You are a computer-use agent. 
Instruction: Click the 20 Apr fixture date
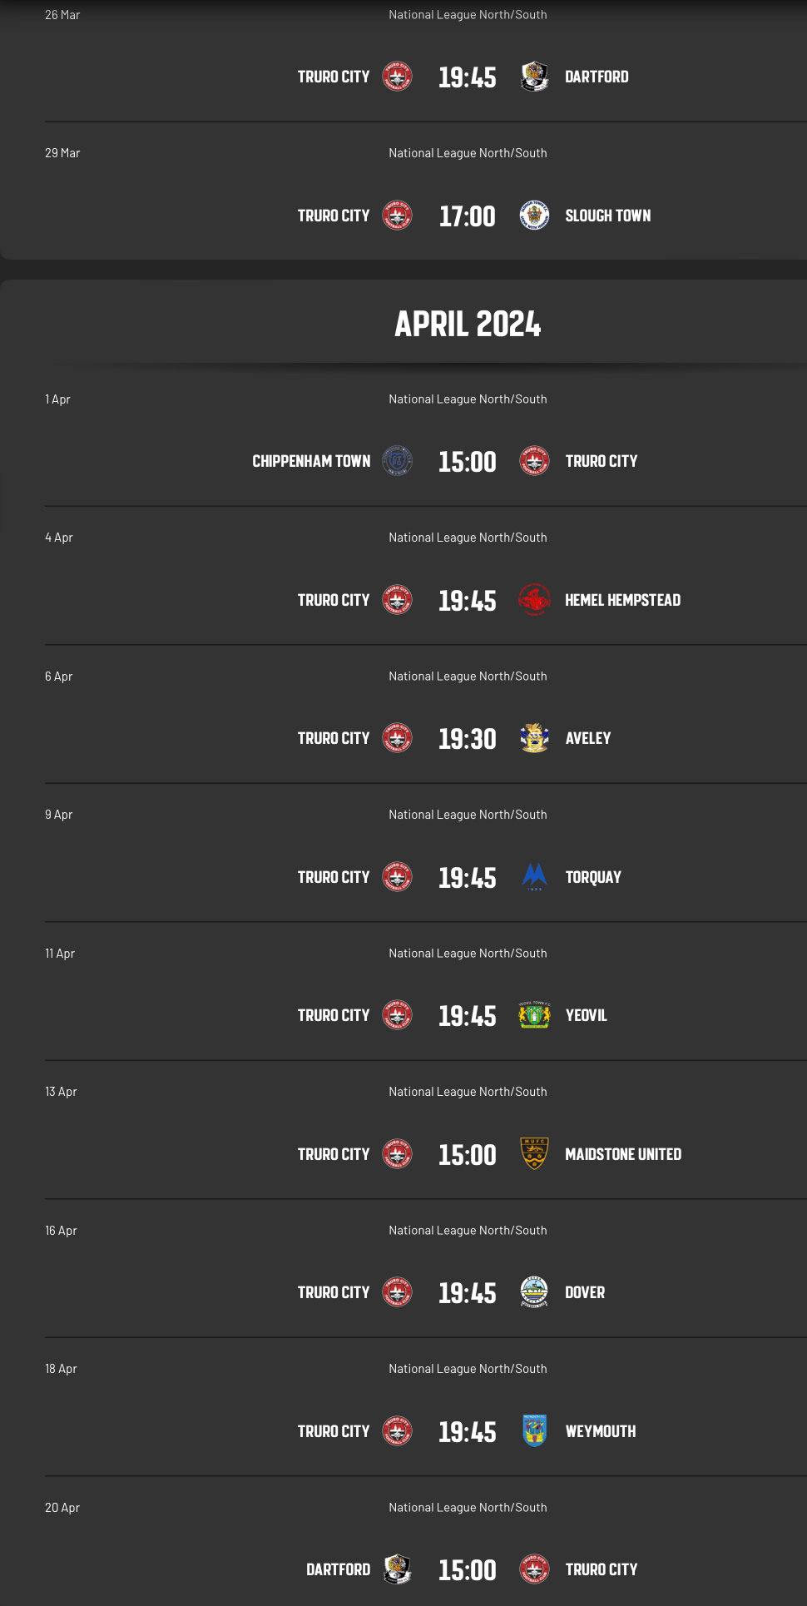(62, 1508)
